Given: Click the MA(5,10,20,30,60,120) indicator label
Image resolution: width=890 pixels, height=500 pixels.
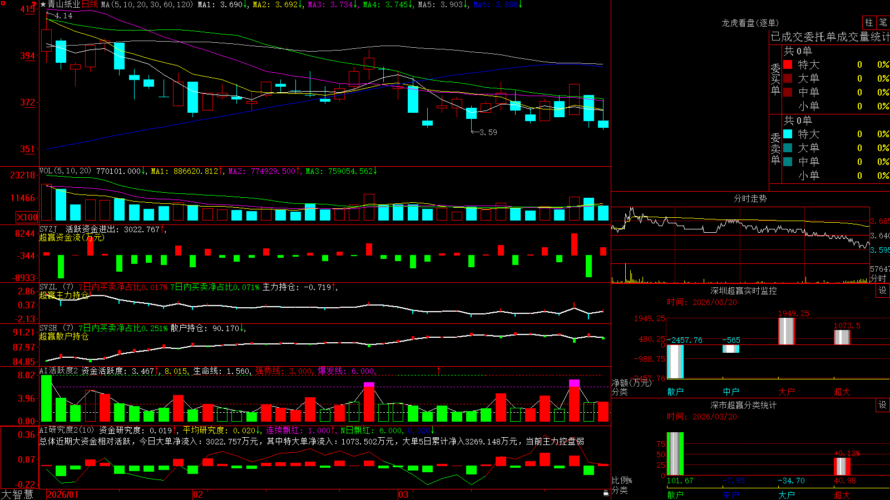Looking at the screenshot, I should pyautogui.click(x=147, y=4).
